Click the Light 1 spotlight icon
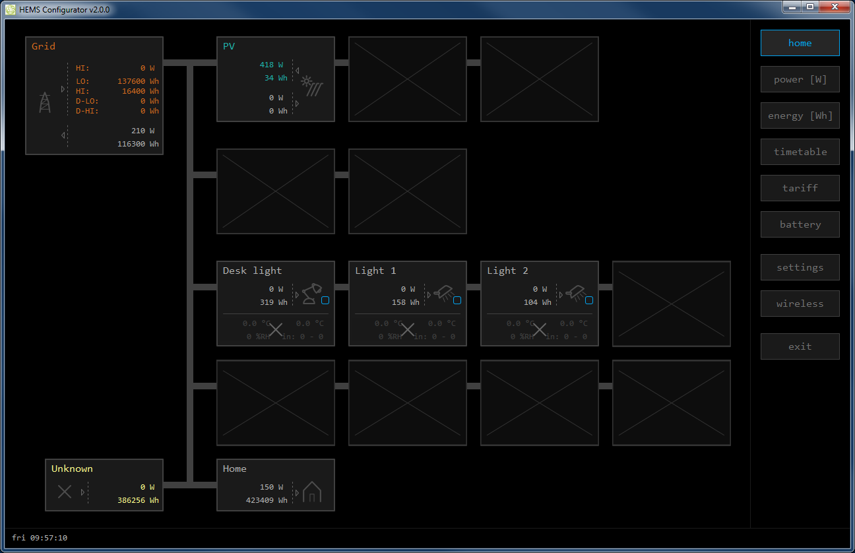This screenshot has height=553, width=855. [443, 292]
